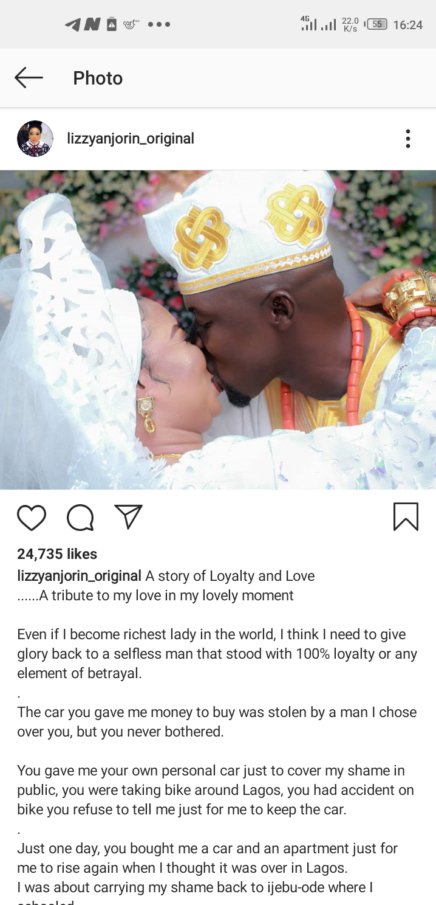Screen dimensions: 436x905
Task: Open lizzyanjorin_original profile picture
Action: click(35, 139)
